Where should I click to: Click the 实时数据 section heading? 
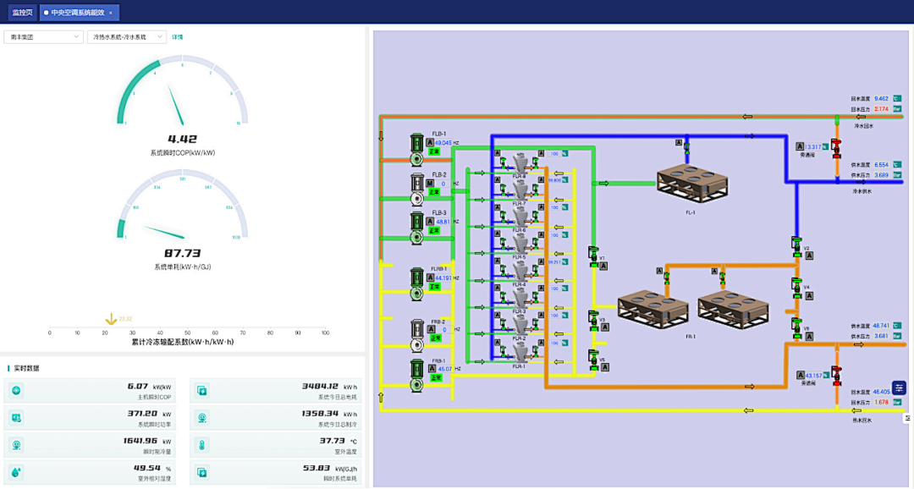[x=26, y=368]
